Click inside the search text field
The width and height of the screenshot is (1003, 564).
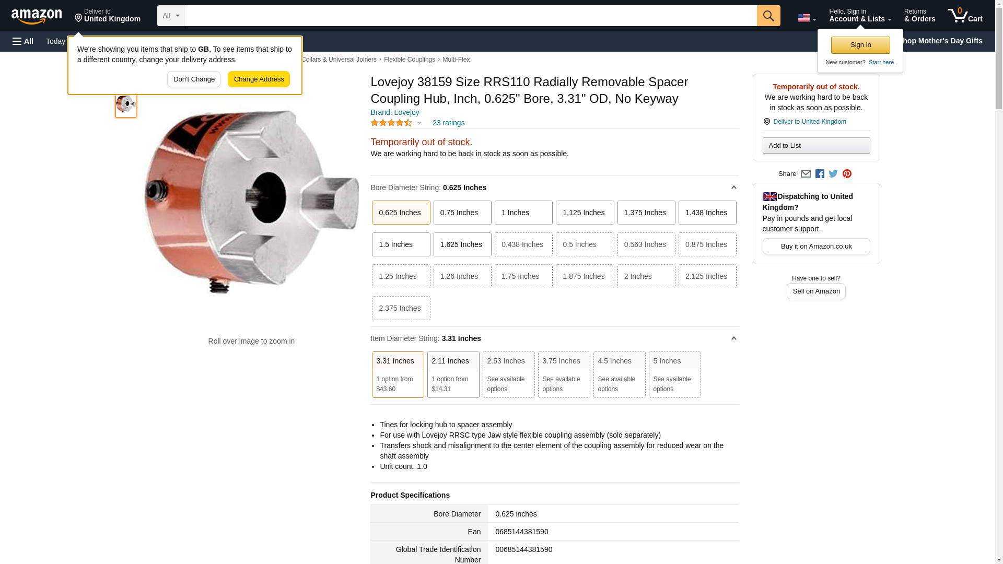470,16
